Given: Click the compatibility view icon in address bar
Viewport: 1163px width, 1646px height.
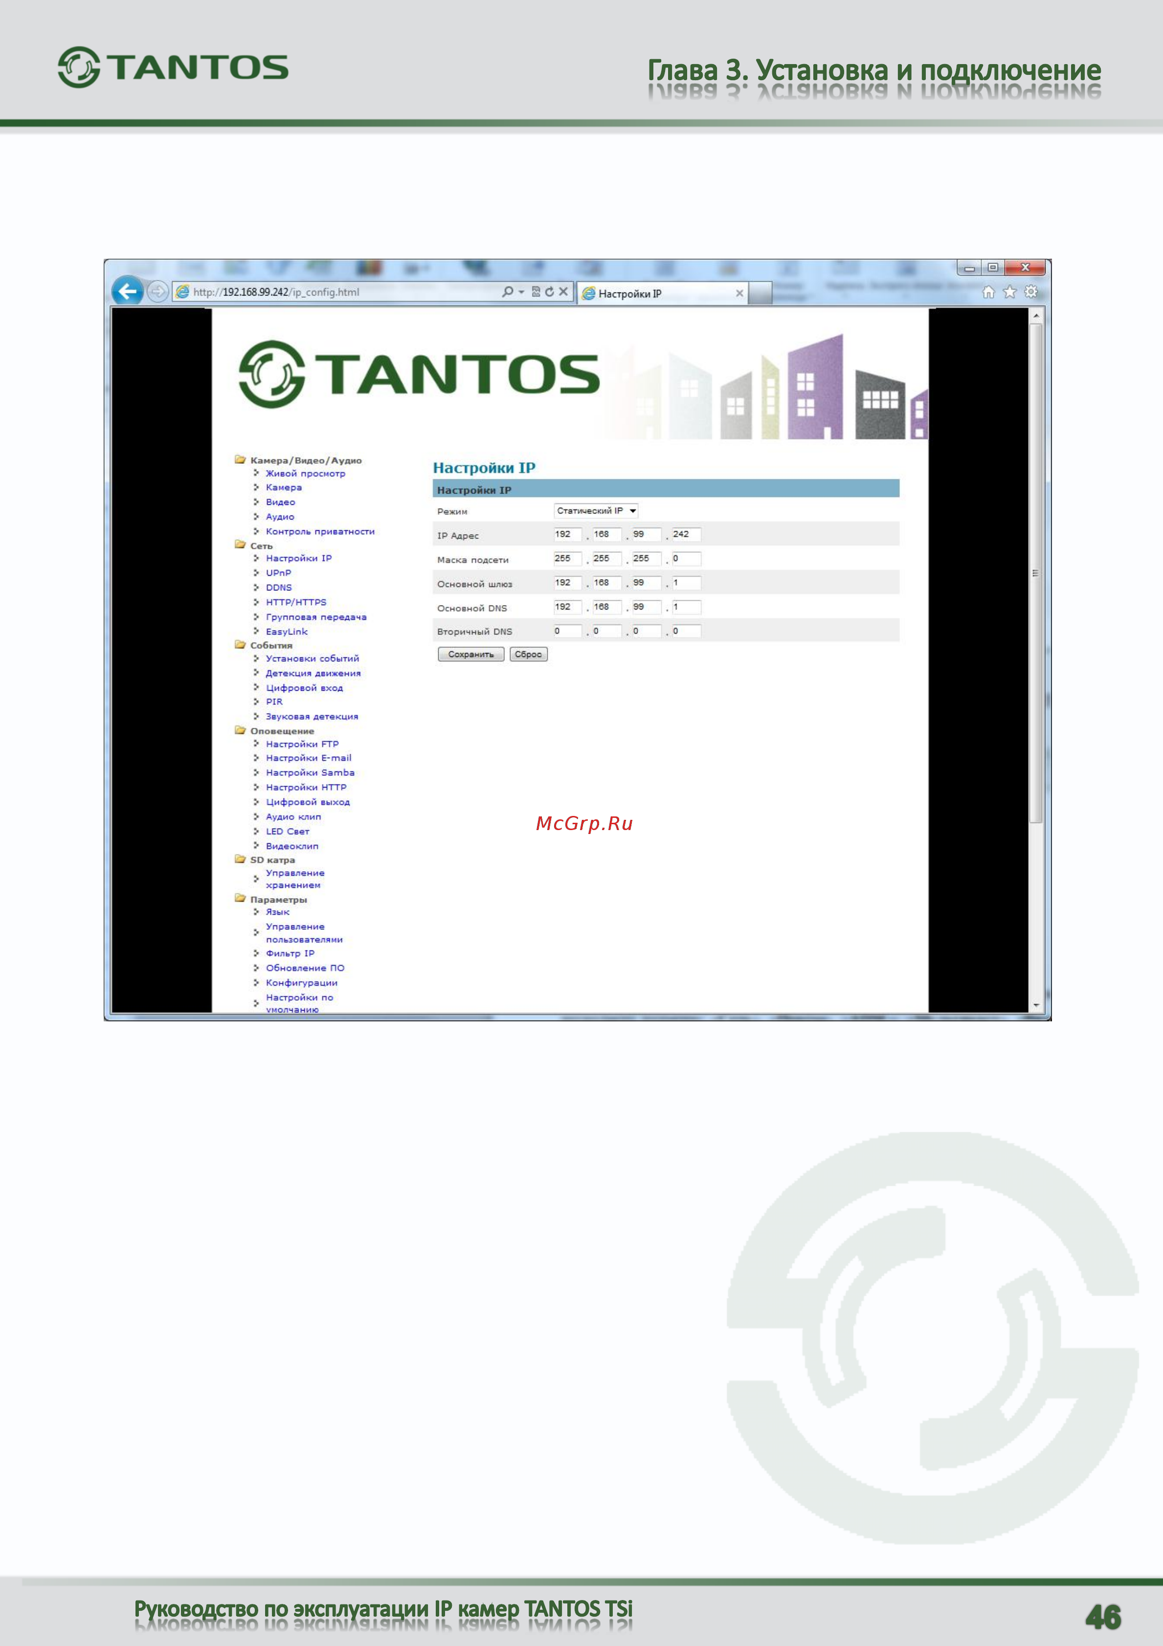Looking at the screenshot, I should tap(535, 292).
